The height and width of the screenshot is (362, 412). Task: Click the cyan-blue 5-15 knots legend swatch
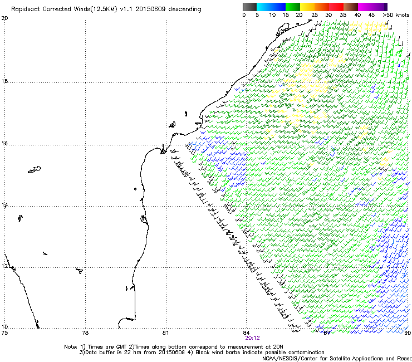pyautogui.click(x=271, y=7)
